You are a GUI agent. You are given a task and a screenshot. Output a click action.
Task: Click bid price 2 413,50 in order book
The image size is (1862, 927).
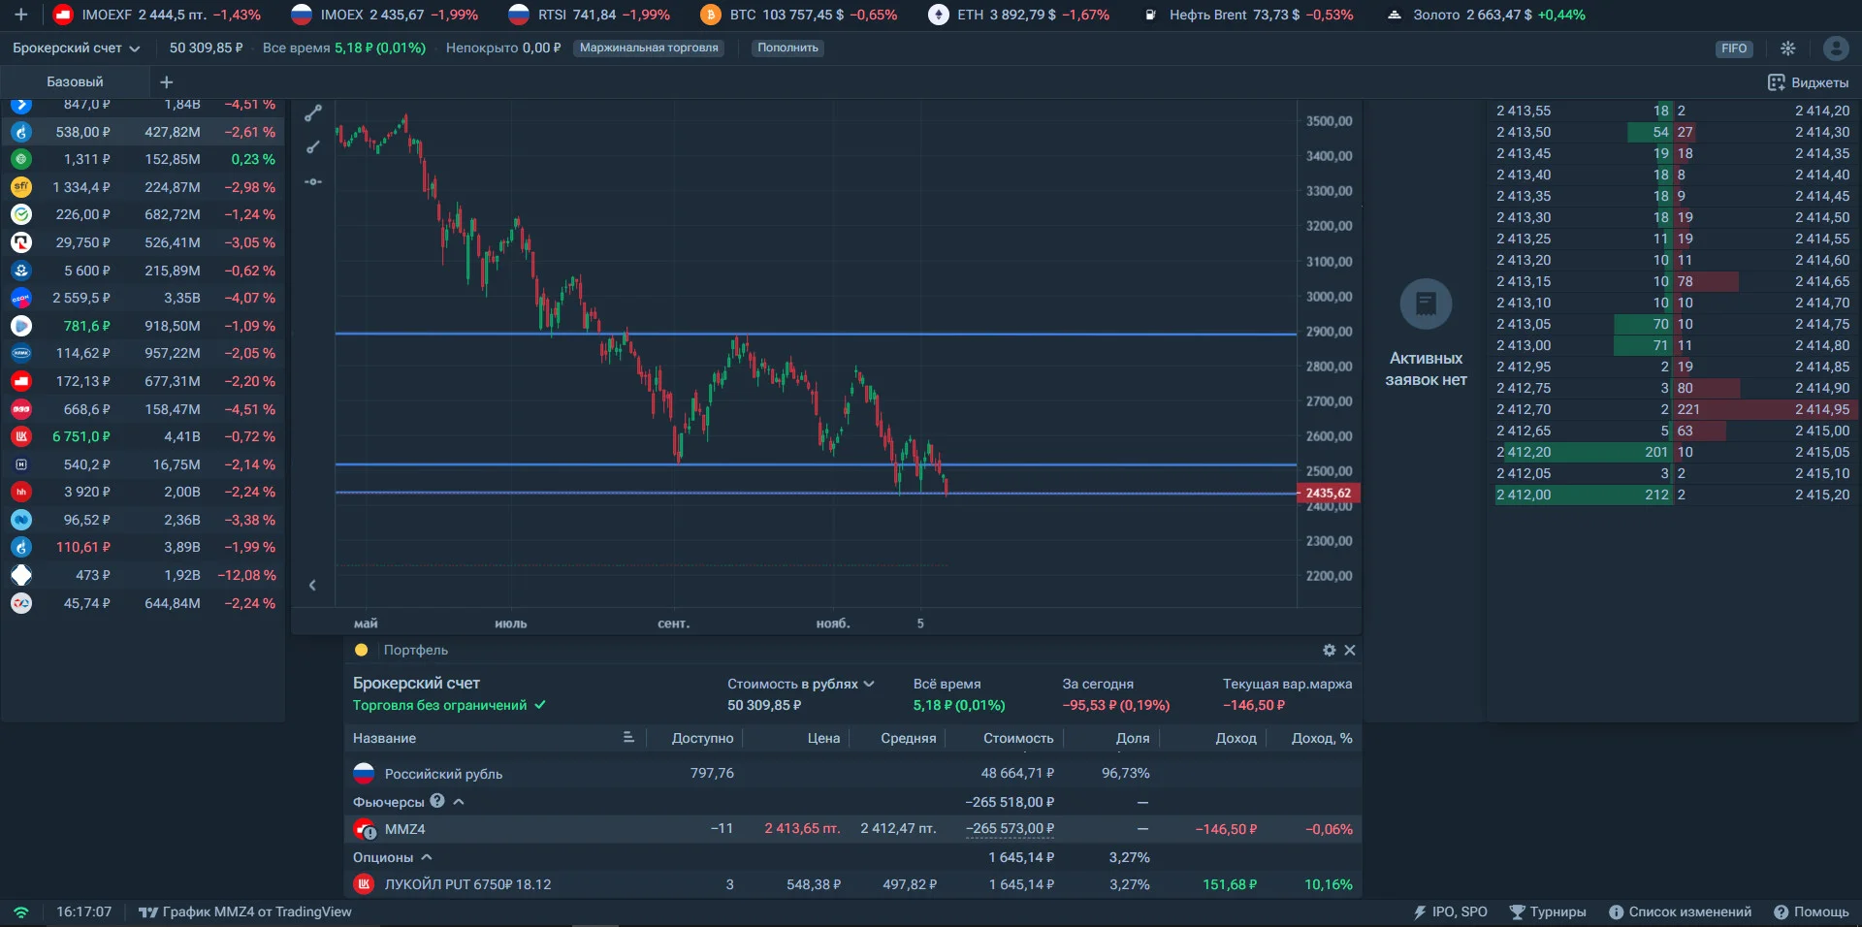pos(1524,132)
